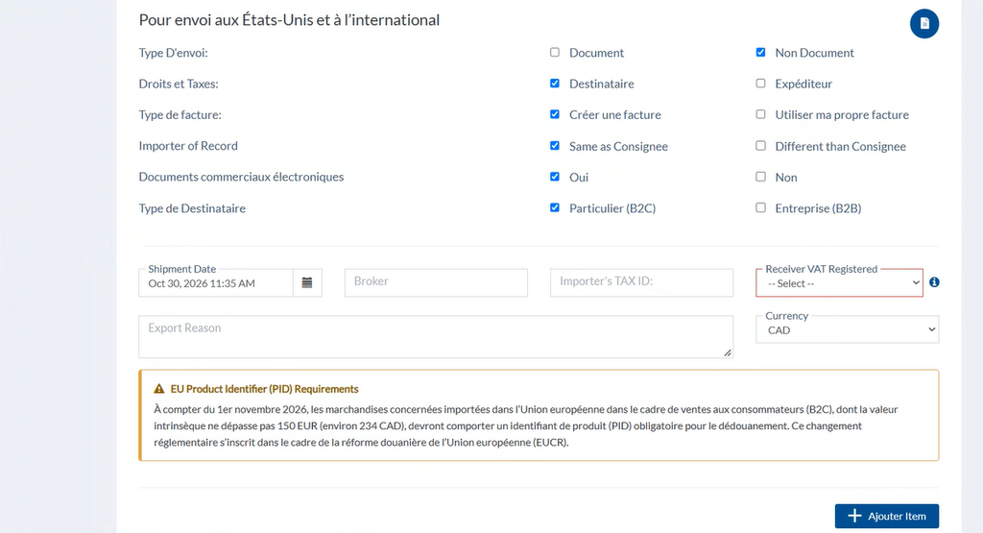
Task: Click the 'Type de Destinataire' label
Action: coord(192,208)
